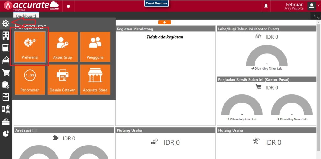
Task: Click the Piutang Usaha widget header
Action: (166, 130)
